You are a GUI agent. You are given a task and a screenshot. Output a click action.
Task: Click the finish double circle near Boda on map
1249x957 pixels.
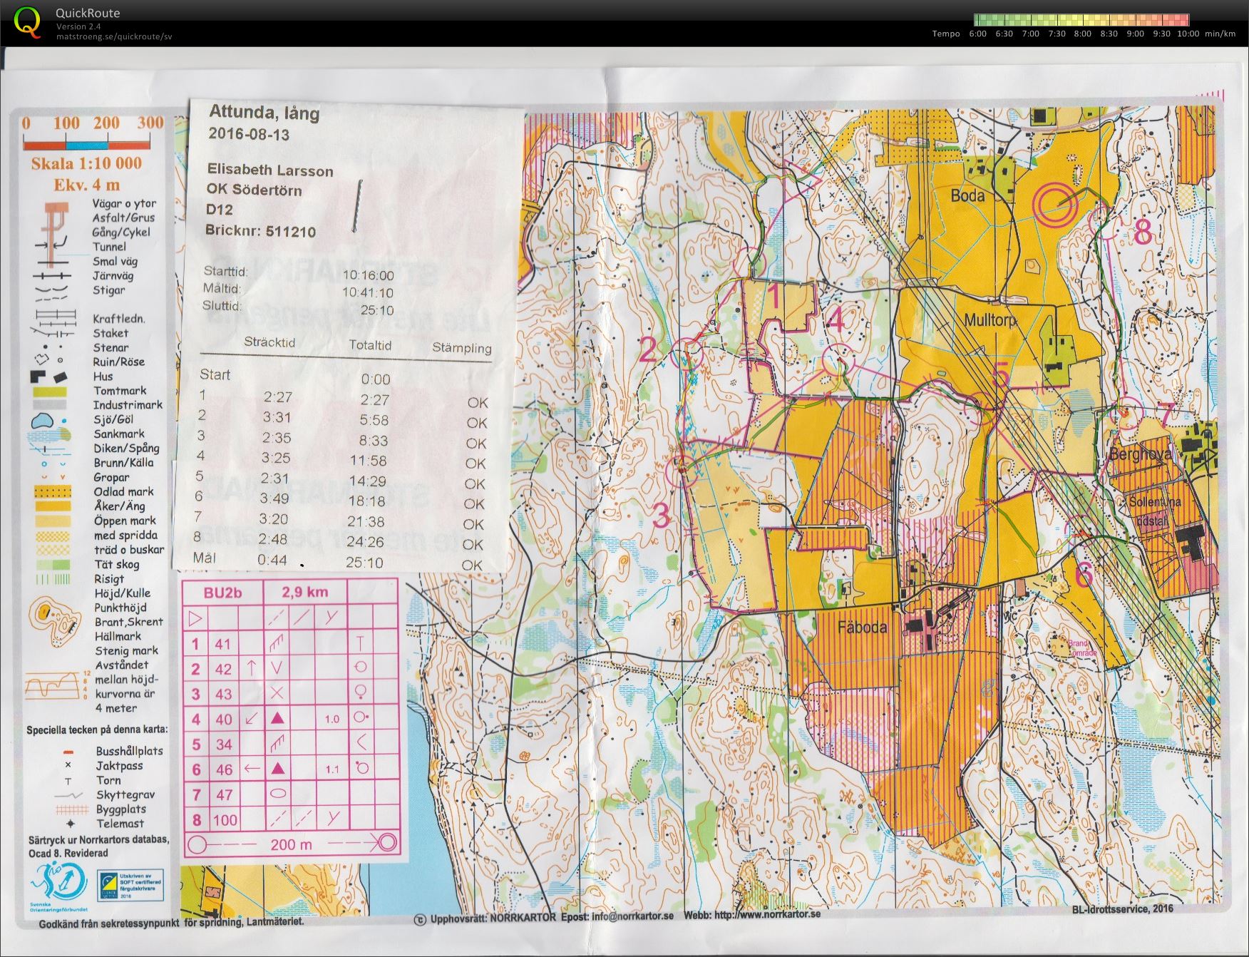click(1054, 204)
